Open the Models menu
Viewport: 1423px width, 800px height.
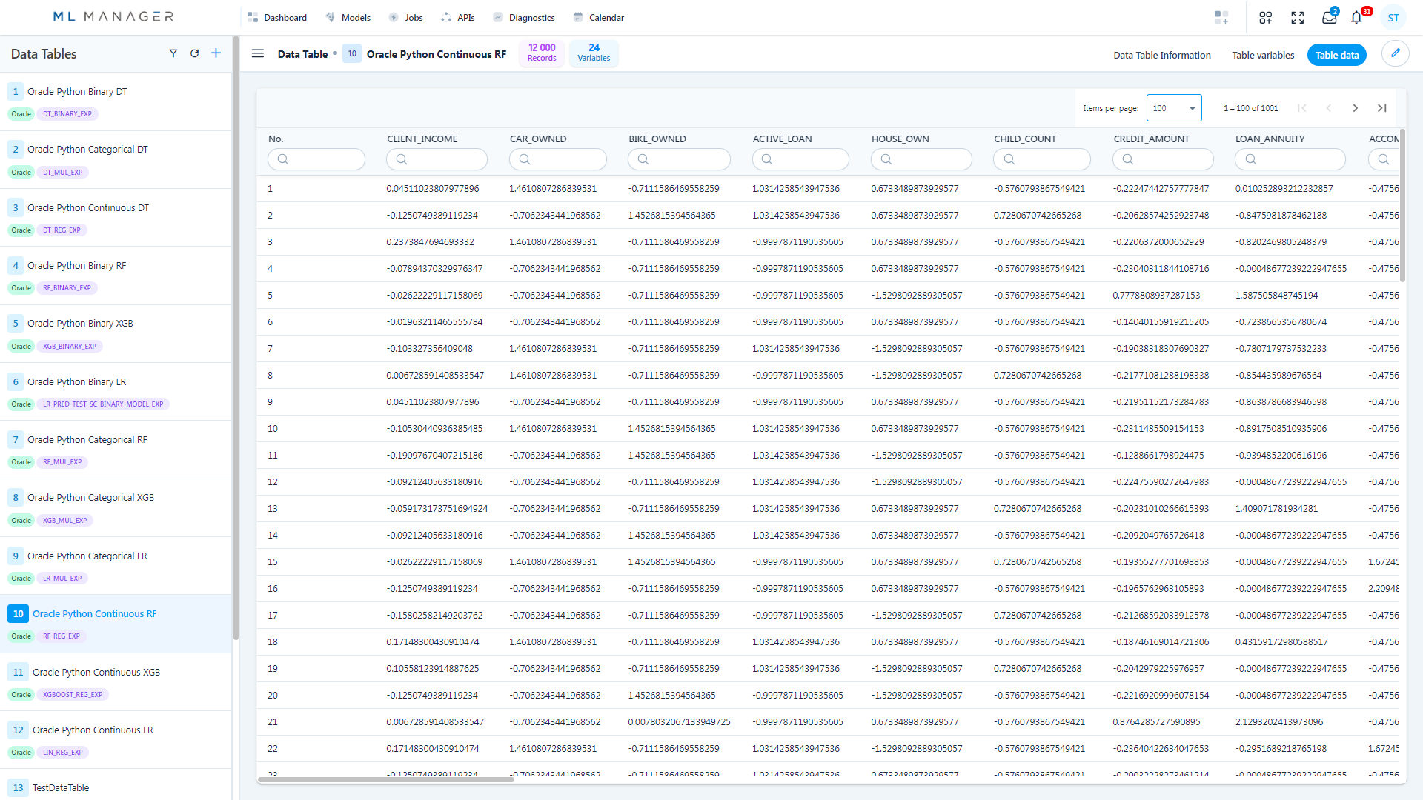tap(348, 17)
